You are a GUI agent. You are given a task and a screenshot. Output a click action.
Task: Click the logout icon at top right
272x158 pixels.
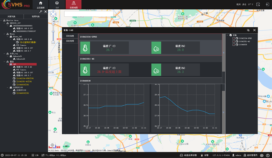(267, 5)
